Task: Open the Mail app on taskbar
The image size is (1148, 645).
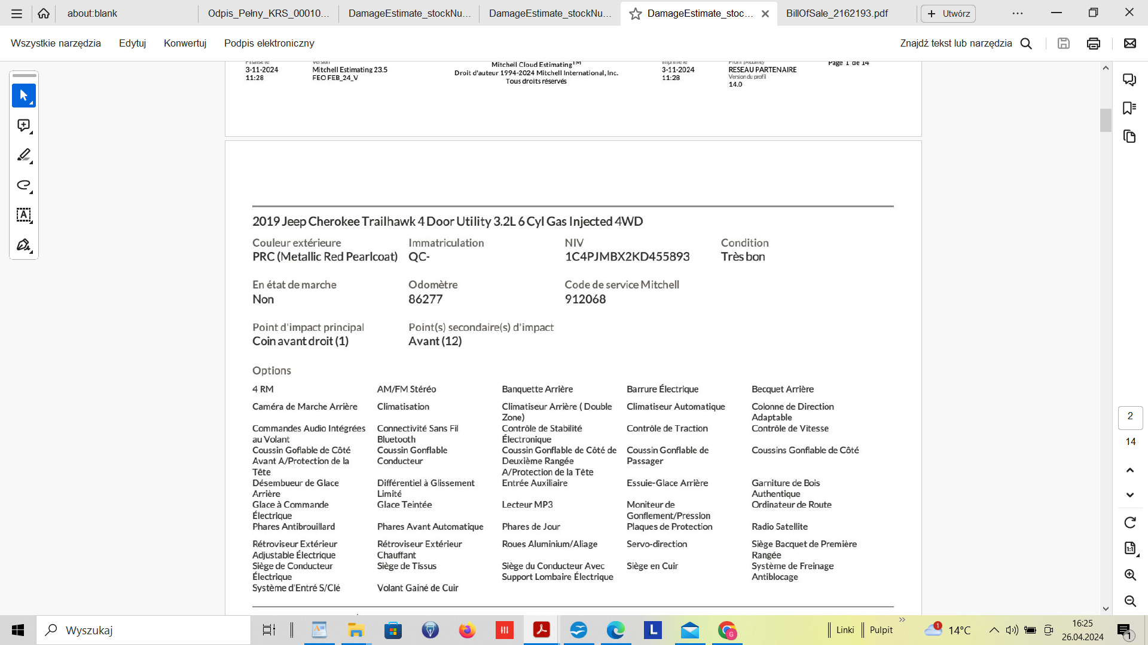Action: point(690,630)
